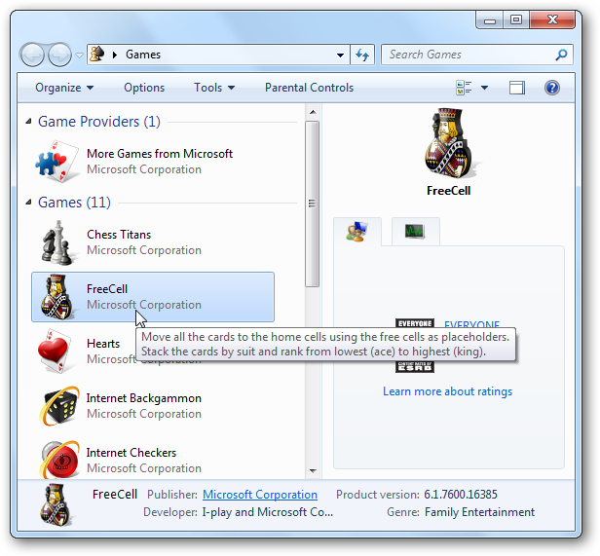
Task: Click the Family Entertainment genre value
Action: [480, 512]
